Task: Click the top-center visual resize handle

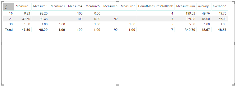Action: [x=118, y=2]
